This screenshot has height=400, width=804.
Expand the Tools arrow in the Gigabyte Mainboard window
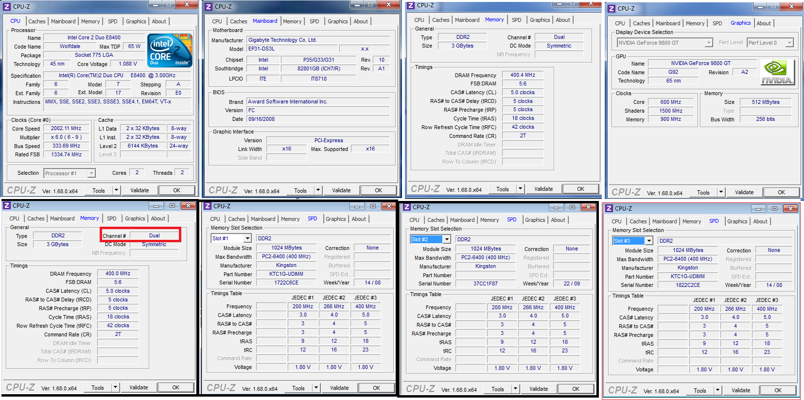[x=318, y=190]
